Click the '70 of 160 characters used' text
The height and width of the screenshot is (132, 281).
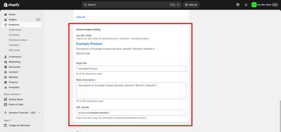click(x=90, y=101)
